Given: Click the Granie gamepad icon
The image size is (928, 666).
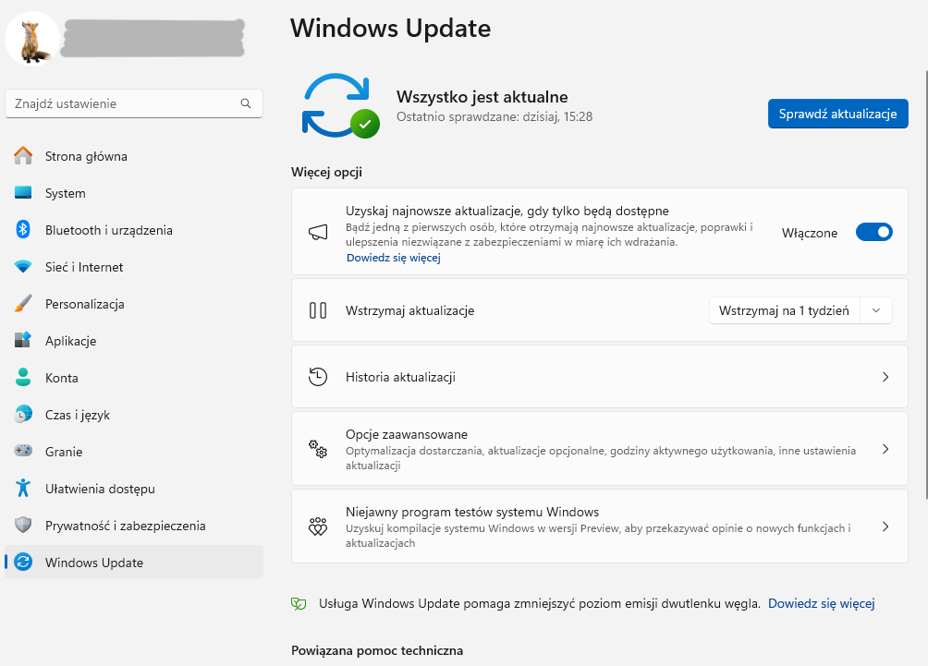Looking at the screenshot, I should 23,451.
